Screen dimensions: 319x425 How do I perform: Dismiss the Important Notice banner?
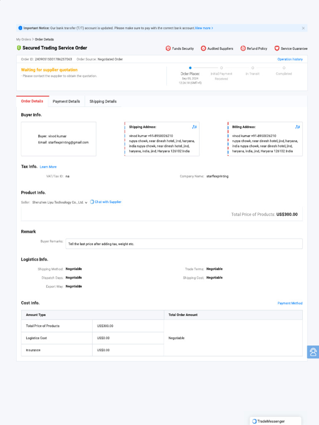coord(303,28)
